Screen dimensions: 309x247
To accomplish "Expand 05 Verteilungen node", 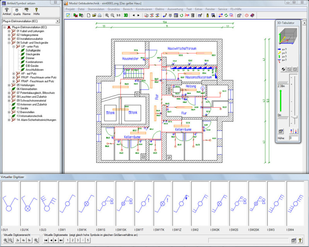I will click(x=9, y=85).
